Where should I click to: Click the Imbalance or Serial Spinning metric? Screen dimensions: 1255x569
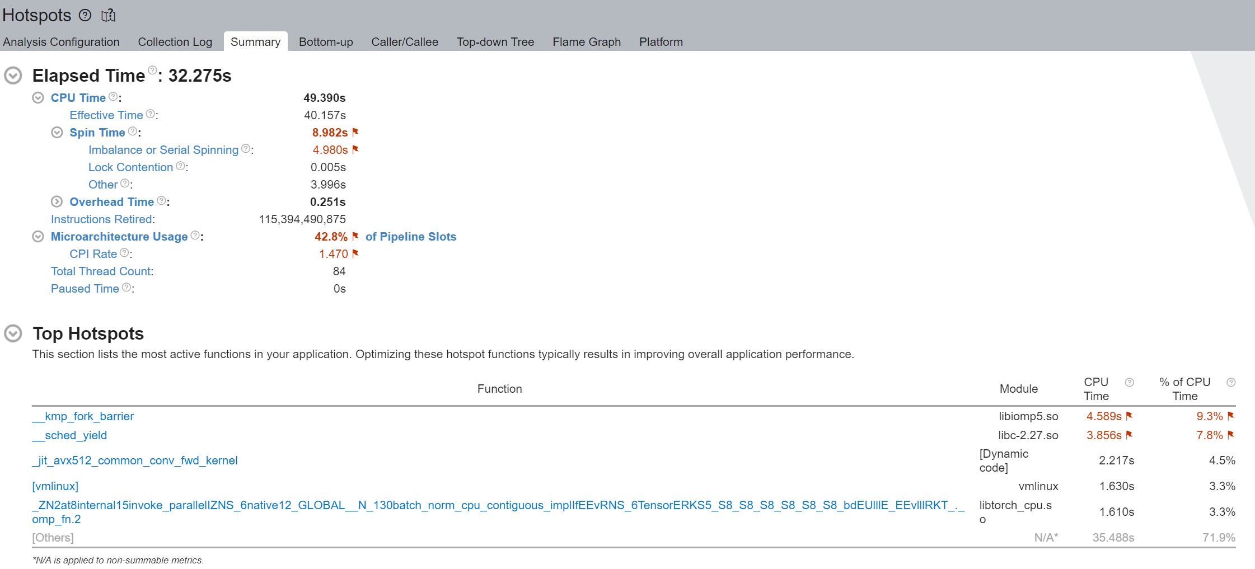163,150
